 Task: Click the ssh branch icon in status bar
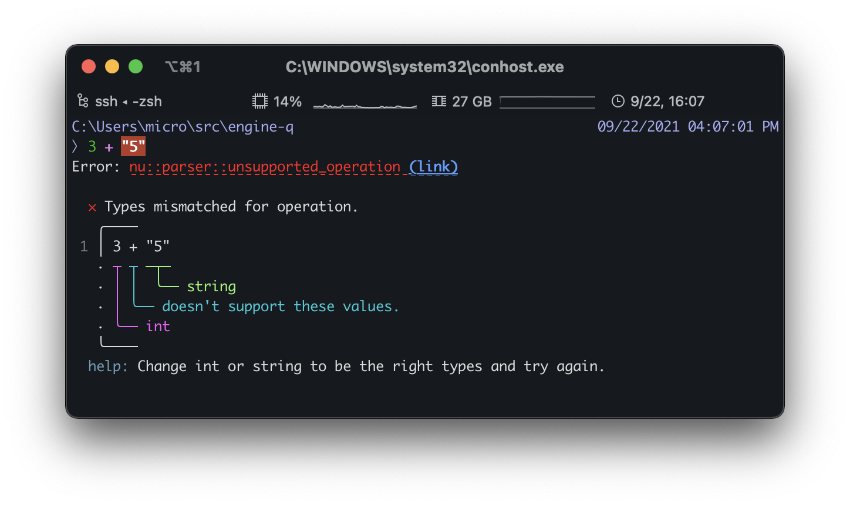coord(83,101)
